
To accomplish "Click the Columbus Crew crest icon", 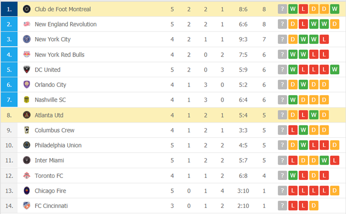I will [x=27, y=130].
